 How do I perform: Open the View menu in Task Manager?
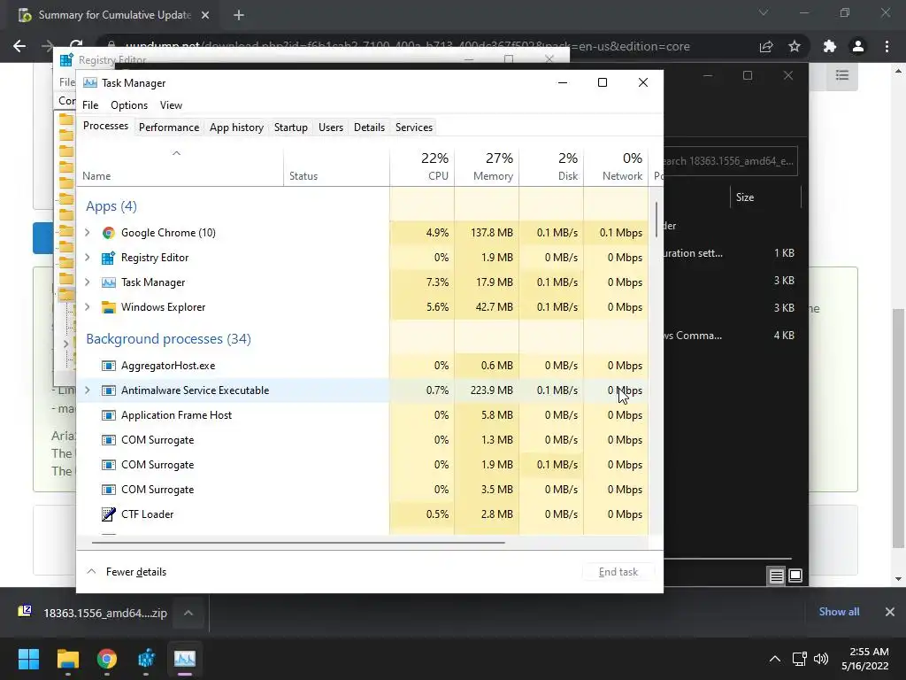(171, 105)
